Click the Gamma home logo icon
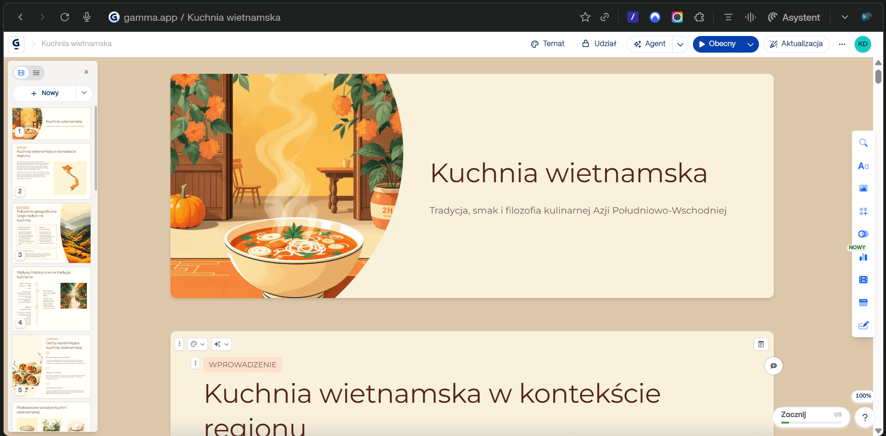The width and height of the screenshot is (886, 436). pos(16,44)
